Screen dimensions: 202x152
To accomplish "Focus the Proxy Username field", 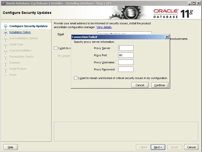I will coord(126,62).
